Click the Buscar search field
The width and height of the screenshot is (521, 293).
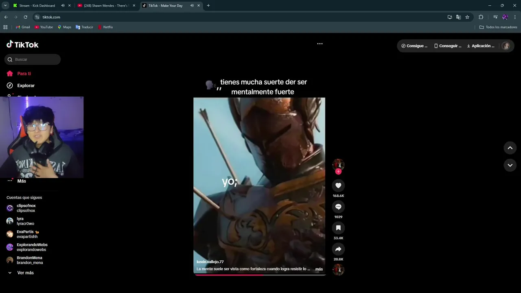pos(33,59)
